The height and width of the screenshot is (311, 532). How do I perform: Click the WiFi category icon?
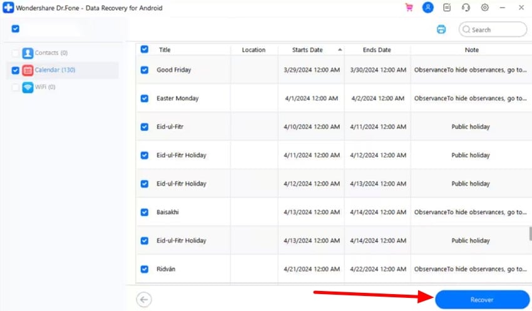click(x=28, y=87)
